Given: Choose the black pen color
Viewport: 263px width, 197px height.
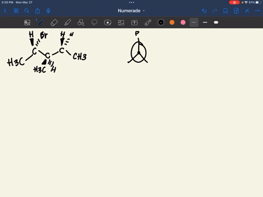Looking at the screenshot, I should [161, 22].
